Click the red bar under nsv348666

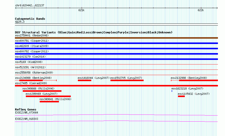pyautogui.click(x=42, y=91)
